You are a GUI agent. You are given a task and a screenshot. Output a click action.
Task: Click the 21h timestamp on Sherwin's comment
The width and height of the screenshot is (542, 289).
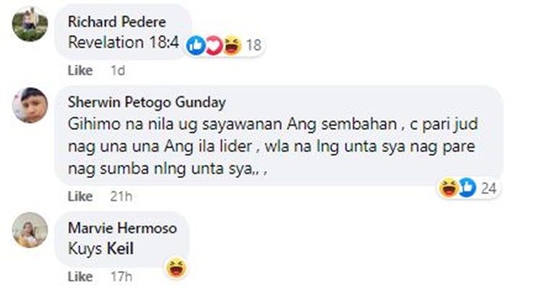pos(121,197)
